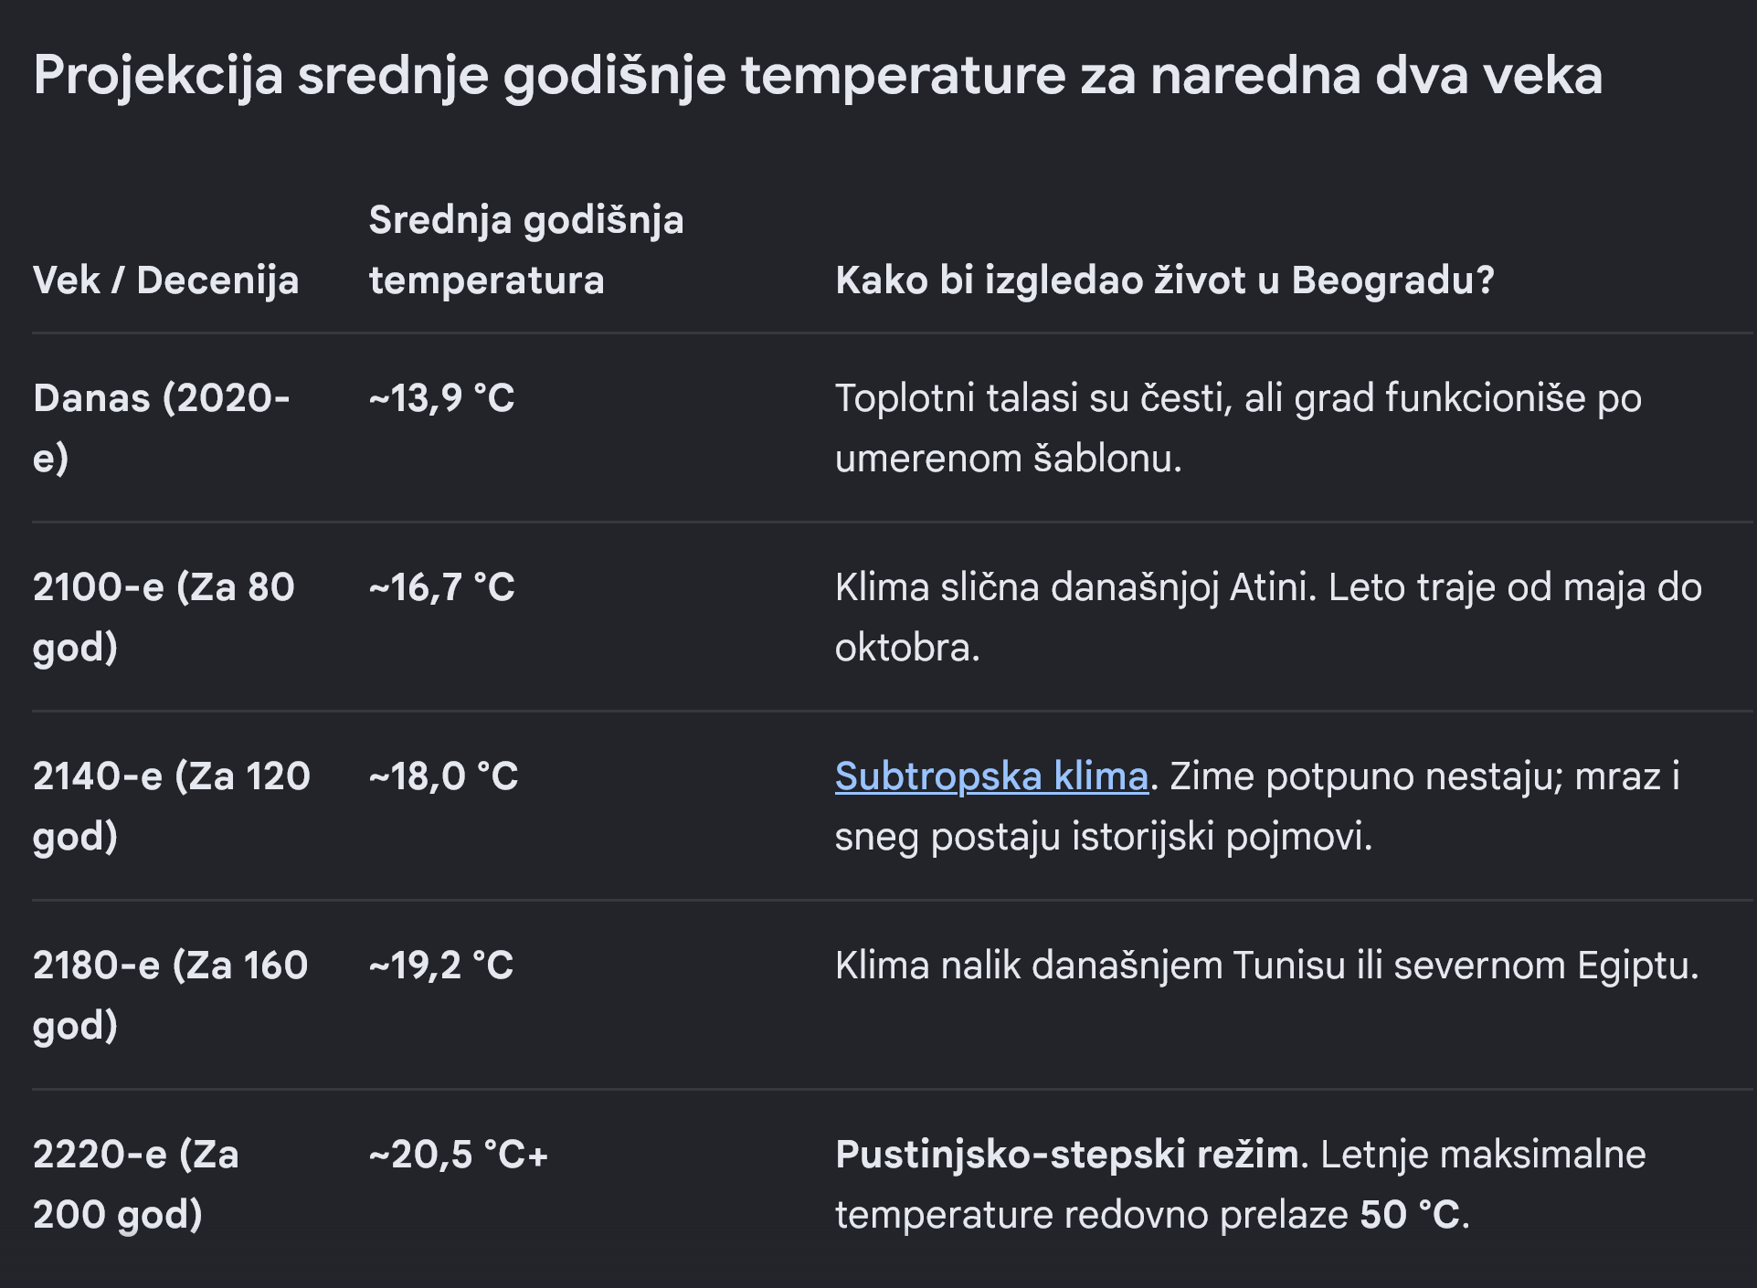Click the 'Kako bi izgledao život u Beogradu?' header
The image size is (1757, 1288).
pyautogui.click(x=1165, y=280)
